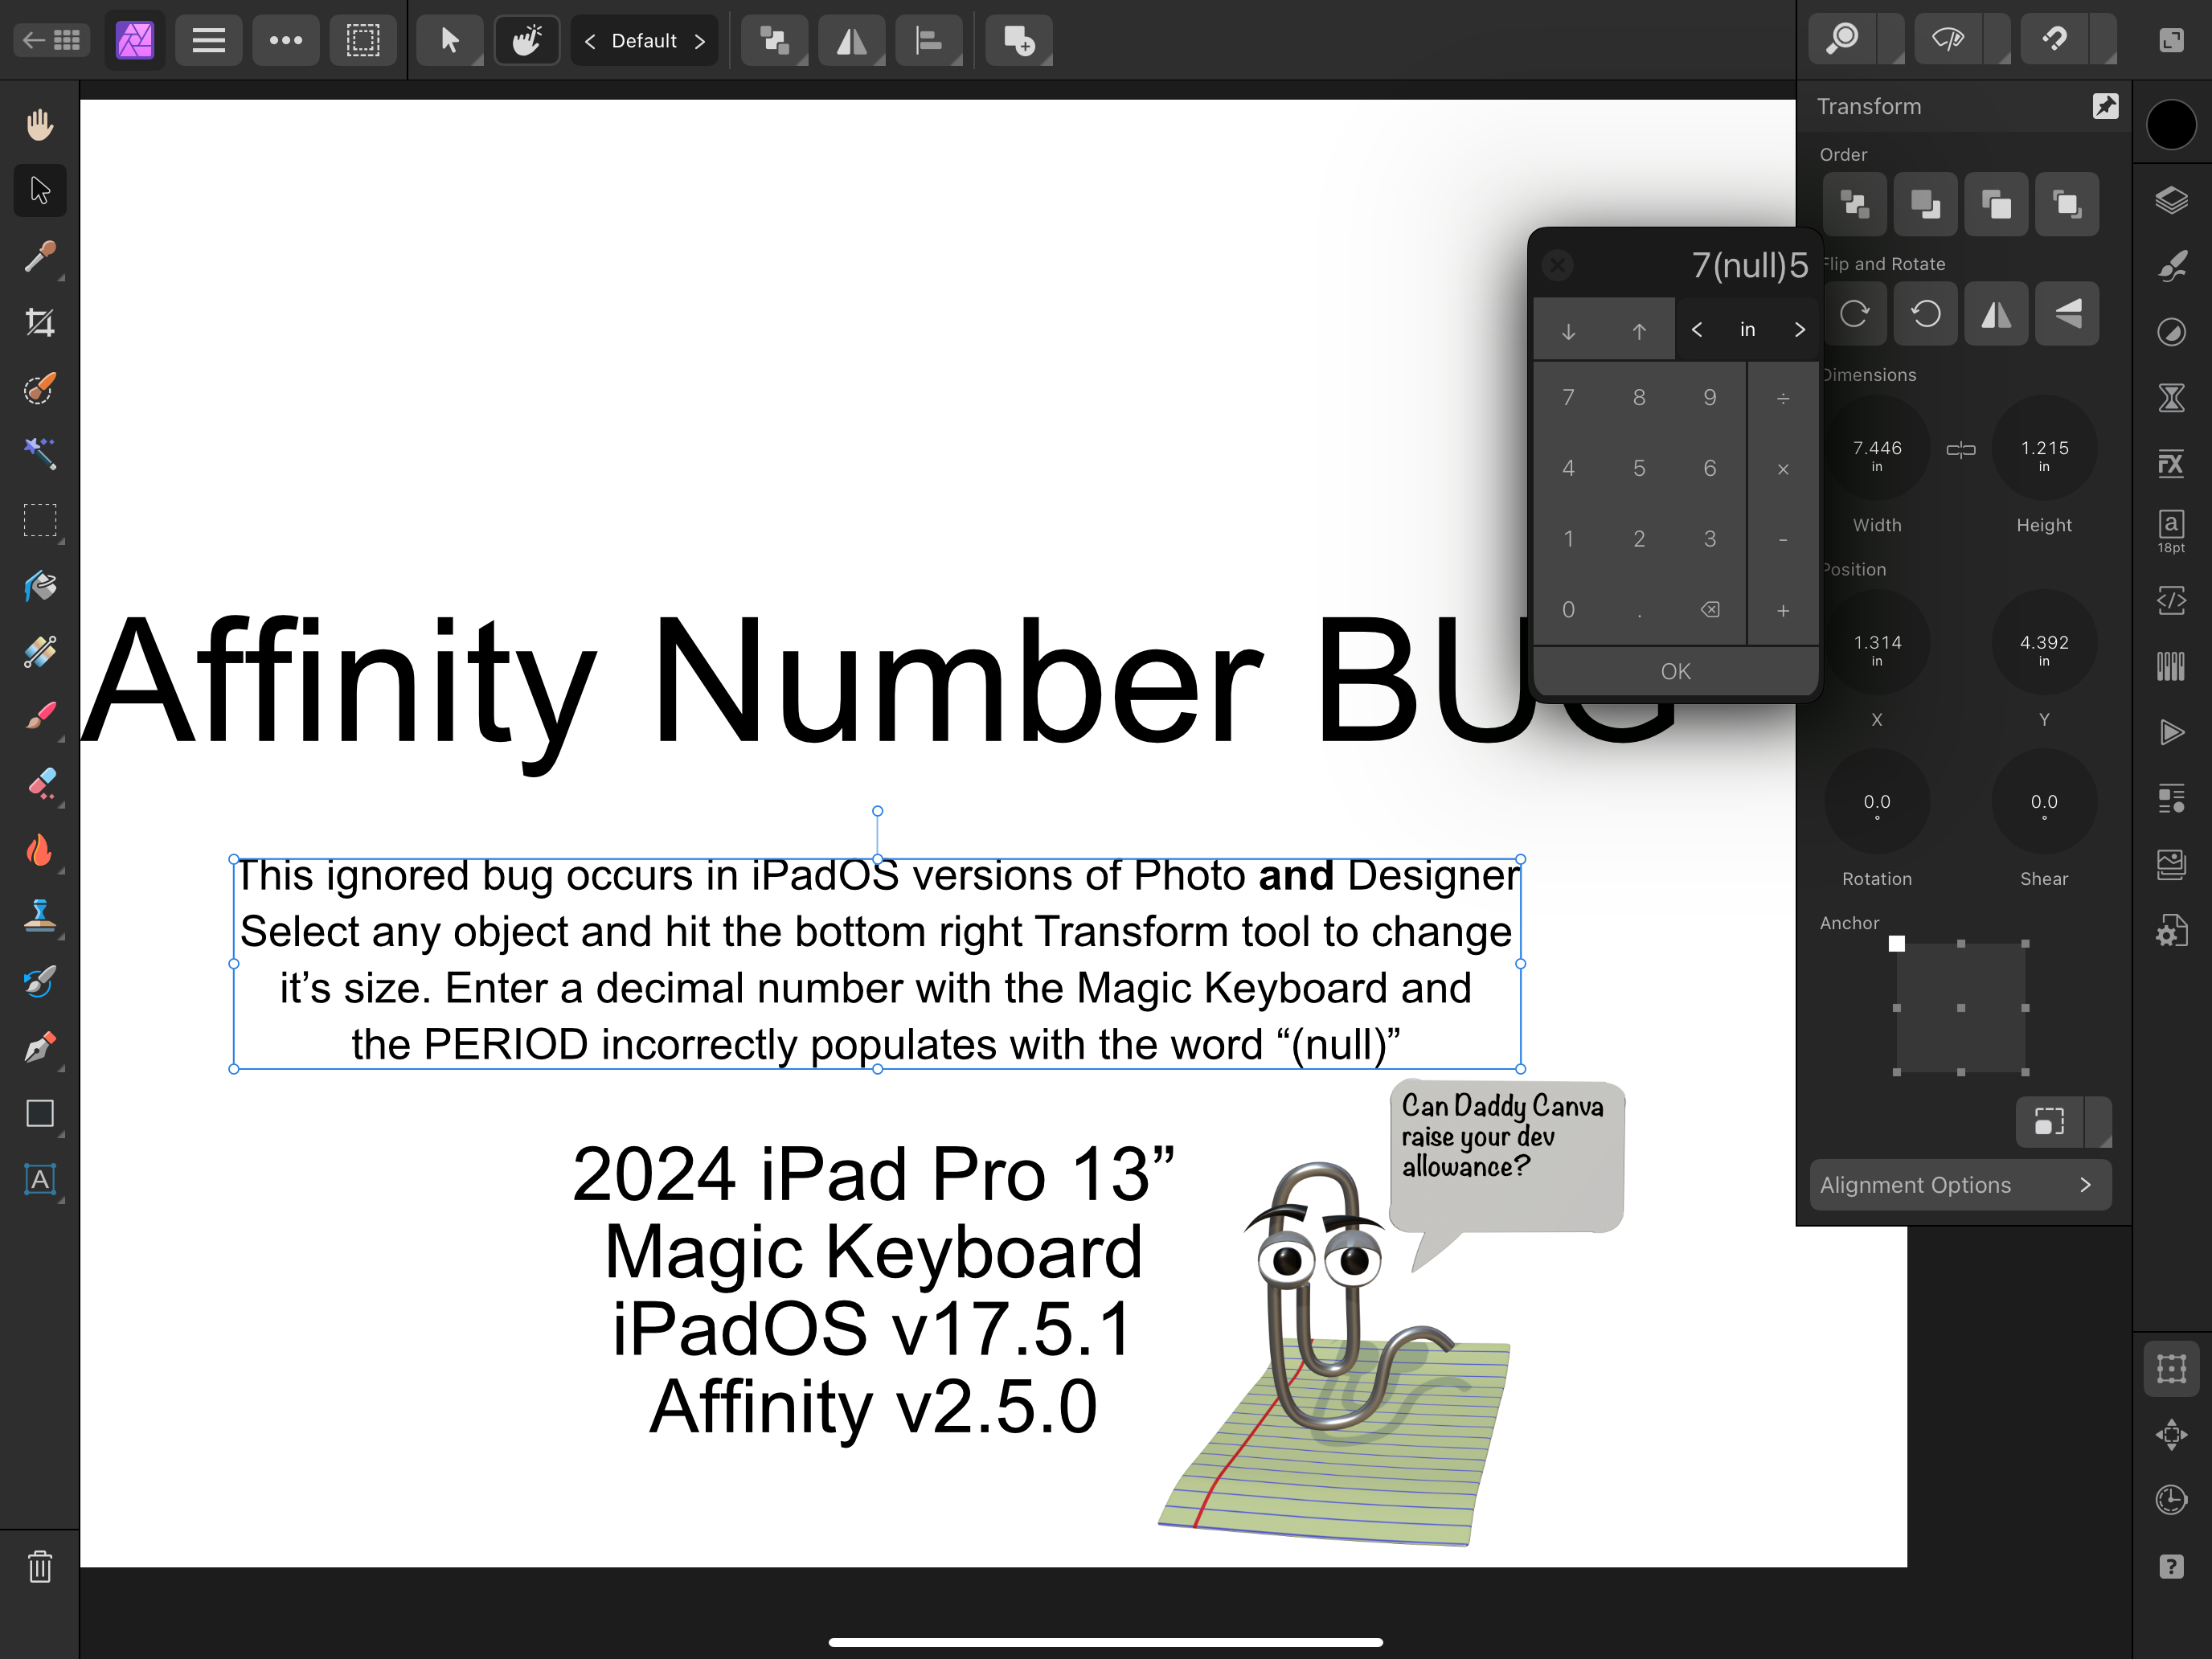Adjust the Rotation 0.0 dial
2212x1659 pixels.
1877,803
